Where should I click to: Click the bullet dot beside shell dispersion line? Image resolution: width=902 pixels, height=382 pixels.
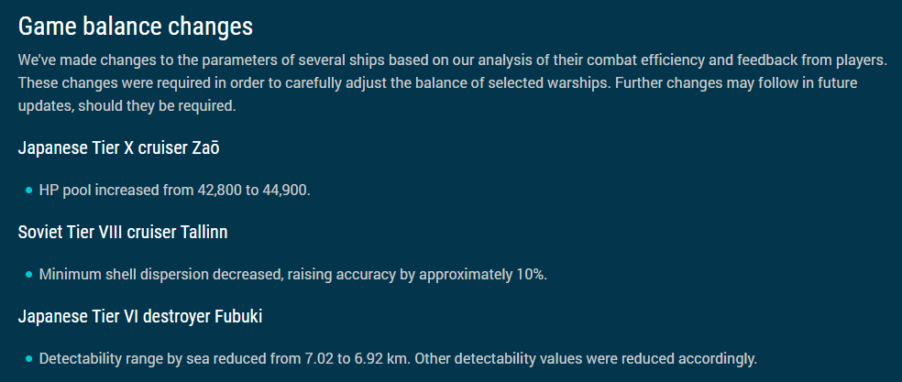pyautogui.click(x=28, y=275)
